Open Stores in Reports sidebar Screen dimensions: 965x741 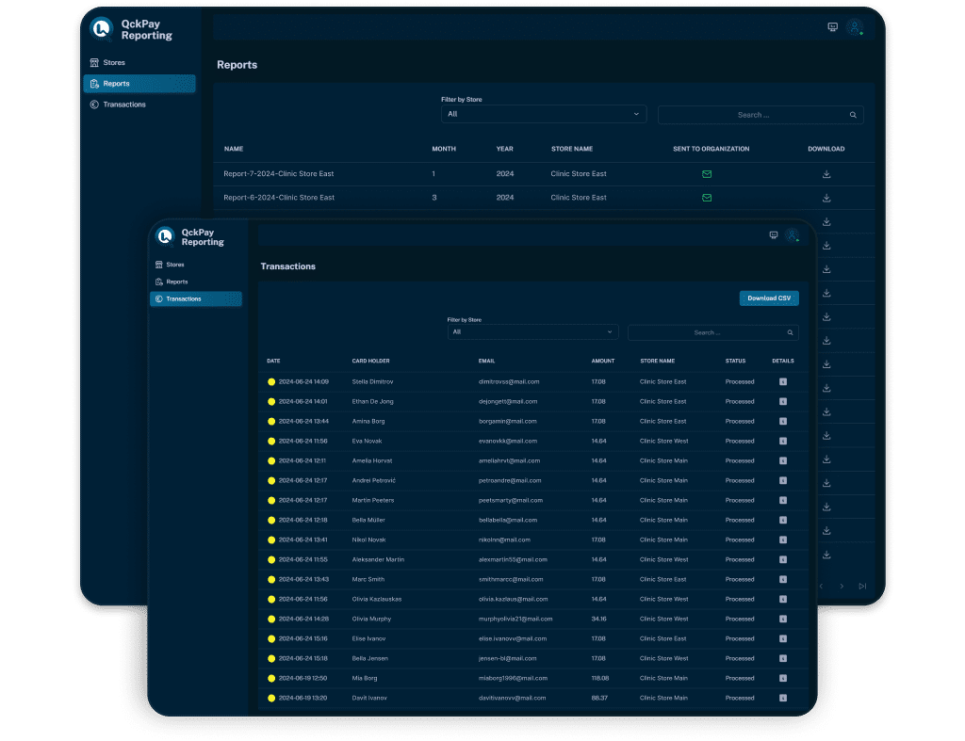[x=113, y=63]
